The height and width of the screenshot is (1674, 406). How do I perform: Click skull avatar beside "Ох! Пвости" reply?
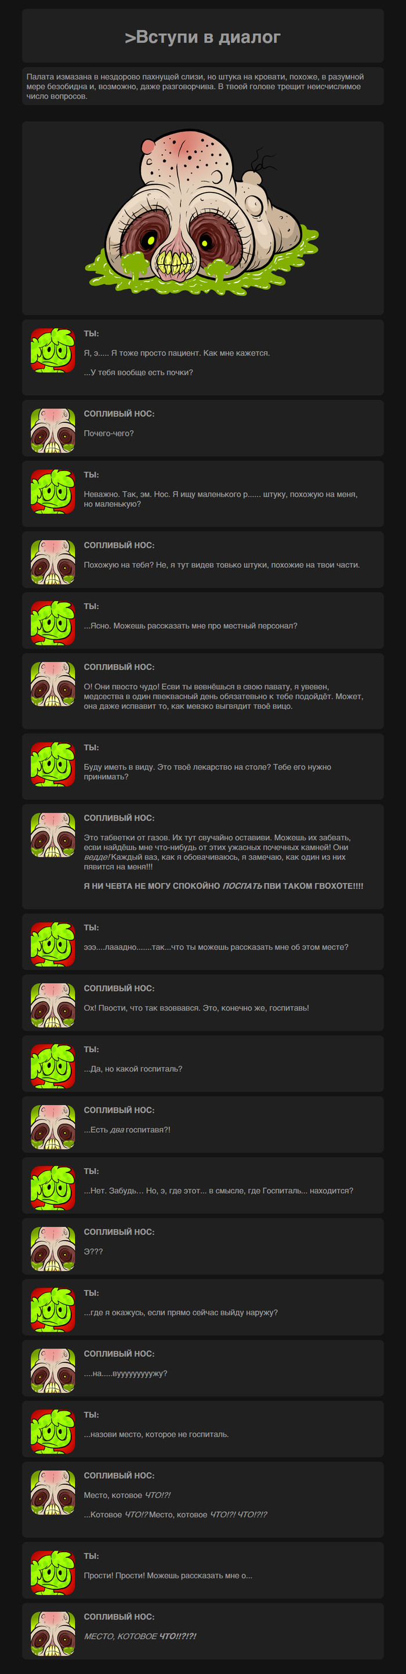point(53,1005)
